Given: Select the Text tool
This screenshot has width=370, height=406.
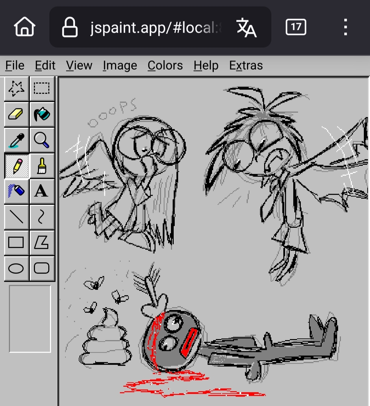Looking at the screenshot, I should (42, 191).
